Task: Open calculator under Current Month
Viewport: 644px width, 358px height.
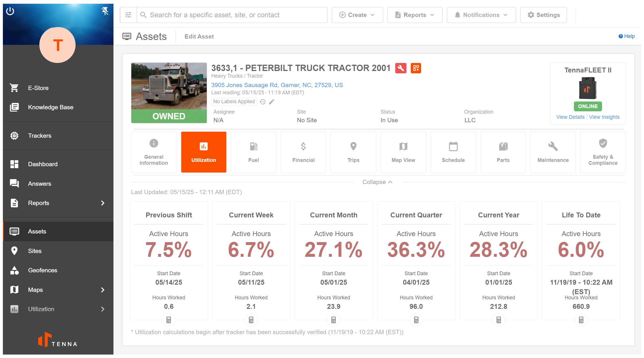Action: [333, 320]
